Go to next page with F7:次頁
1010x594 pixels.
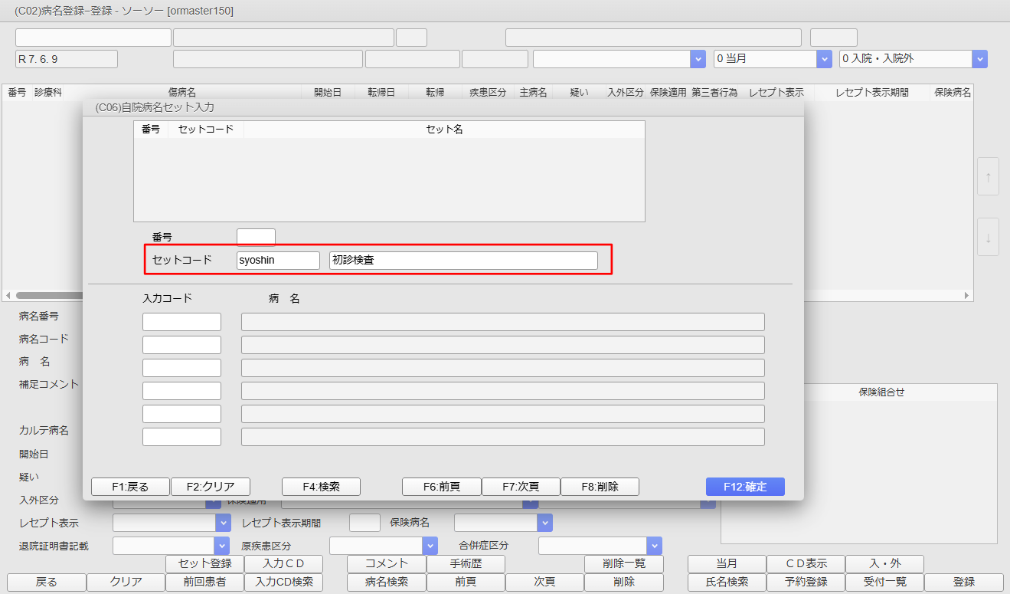521,487
